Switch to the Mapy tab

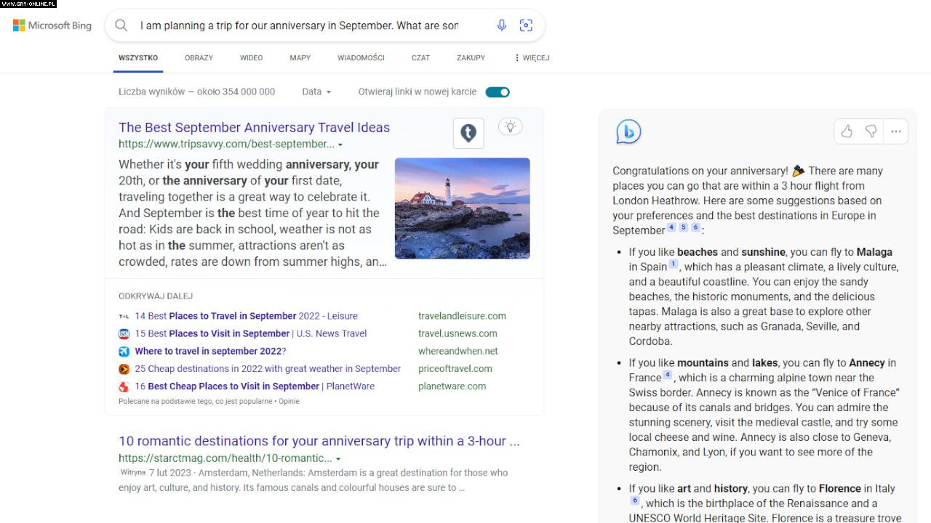300,57
